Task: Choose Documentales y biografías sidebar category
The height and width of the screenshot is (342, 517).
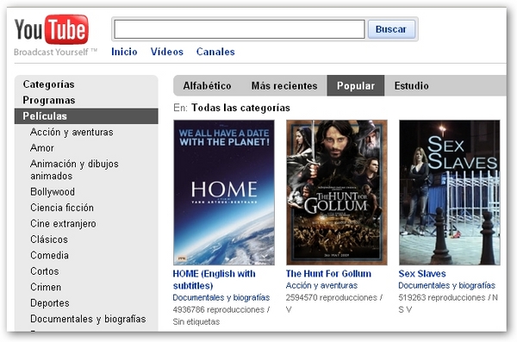Action: tap(88, 319)
